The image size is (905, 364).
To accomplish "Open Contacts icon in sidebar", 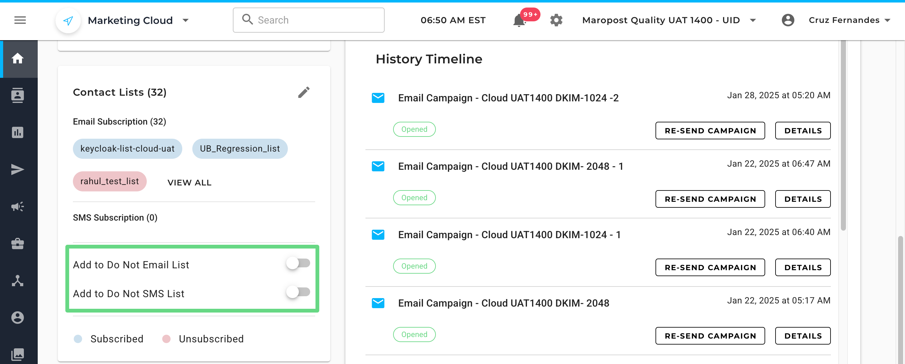I will click(x=18, y=95).
